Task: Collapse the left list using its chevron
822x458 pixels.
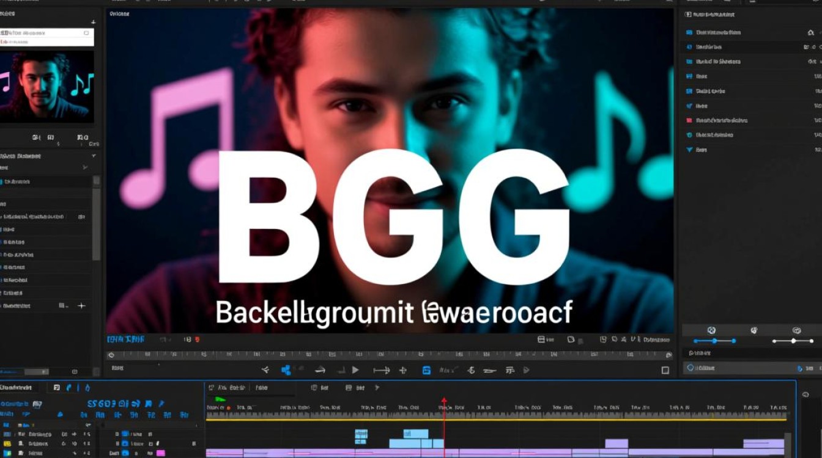Action: (84, 167)
